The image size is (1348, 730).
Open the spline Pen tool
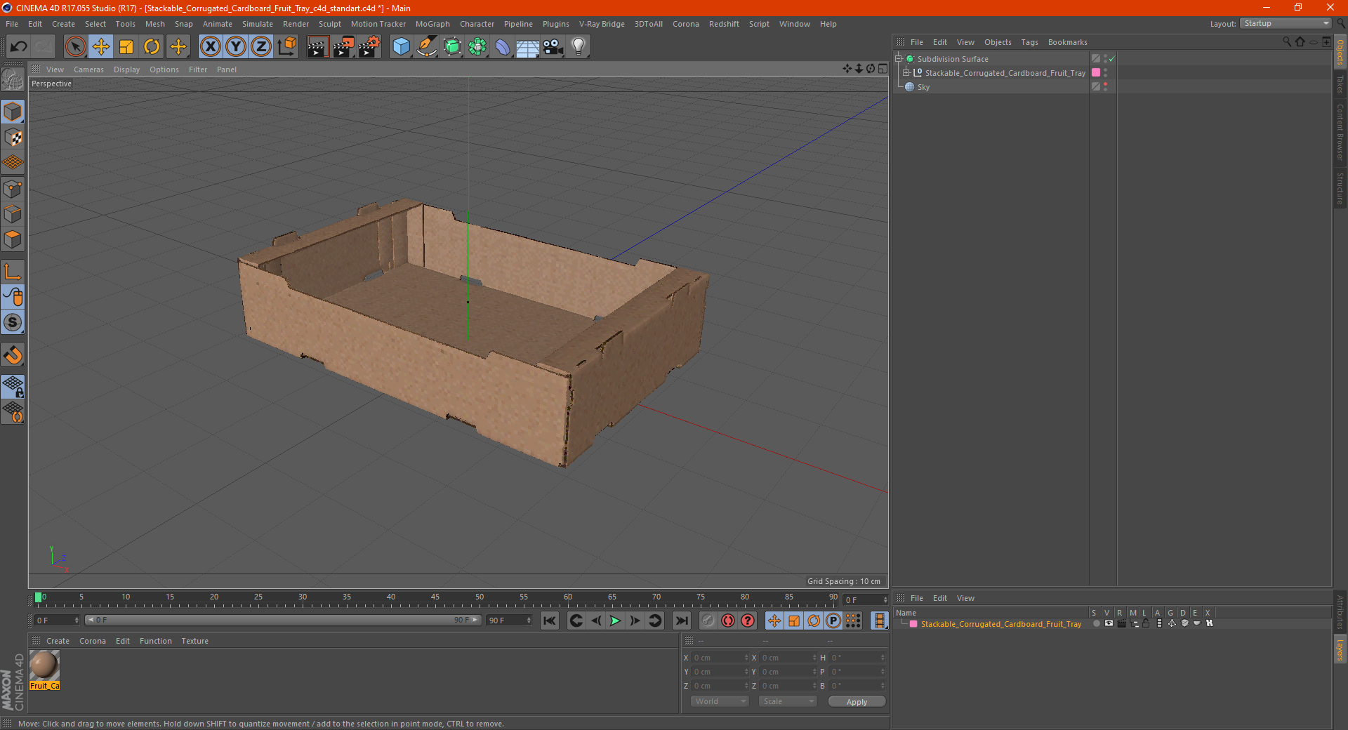(x=426, y=47)
